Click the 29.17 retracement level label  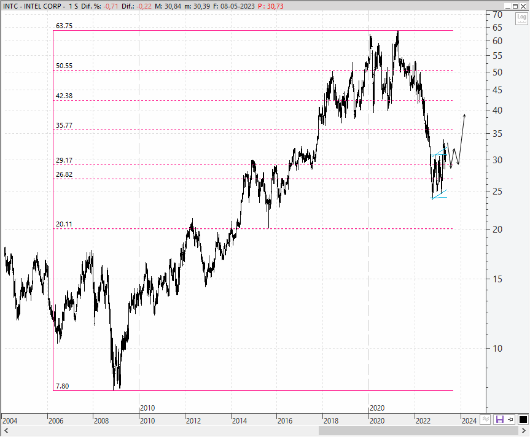click(x=64, y=160)
